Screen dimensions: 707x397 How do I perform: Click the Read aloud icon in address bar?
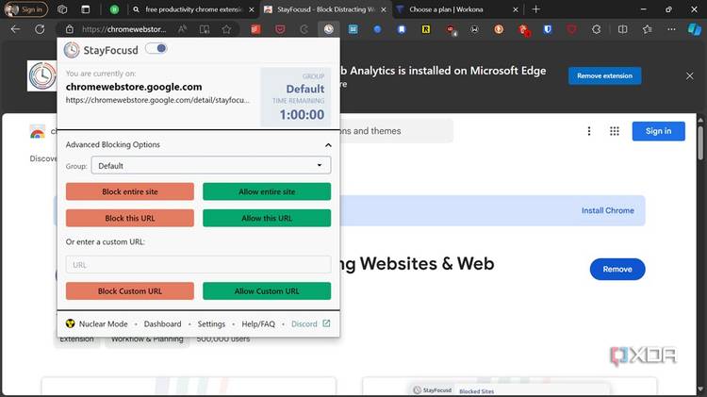(182, 29)
